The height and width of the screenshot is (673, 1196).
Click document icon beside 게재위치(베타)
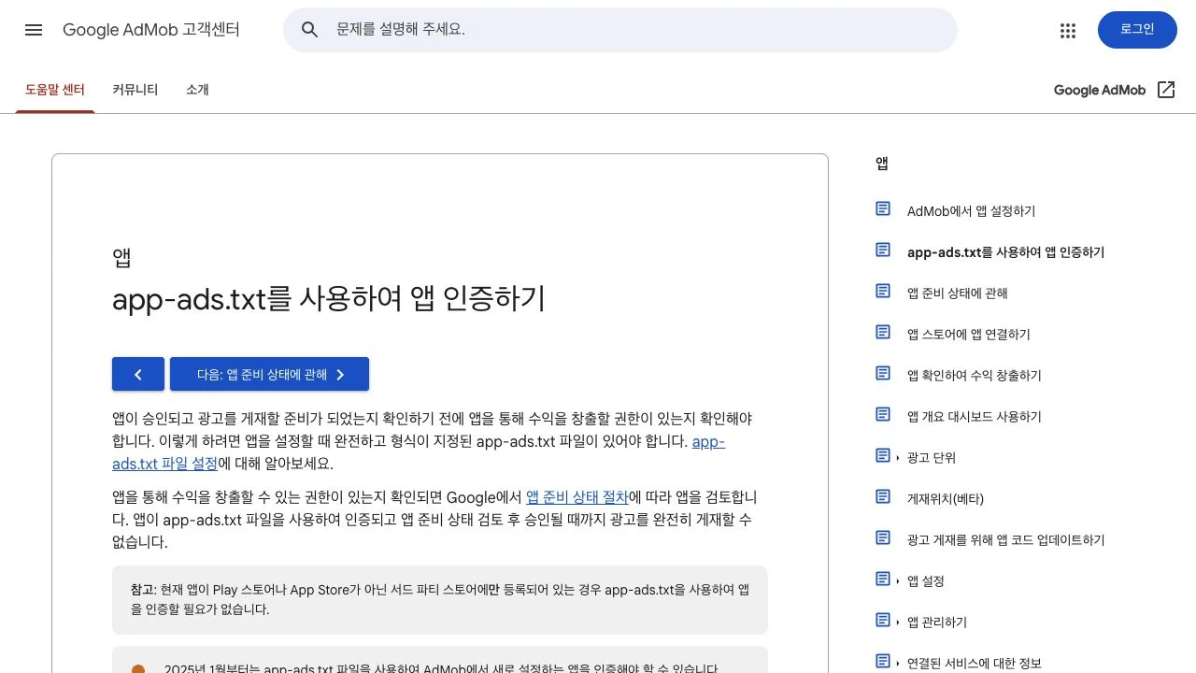click(x=883, y=496)
